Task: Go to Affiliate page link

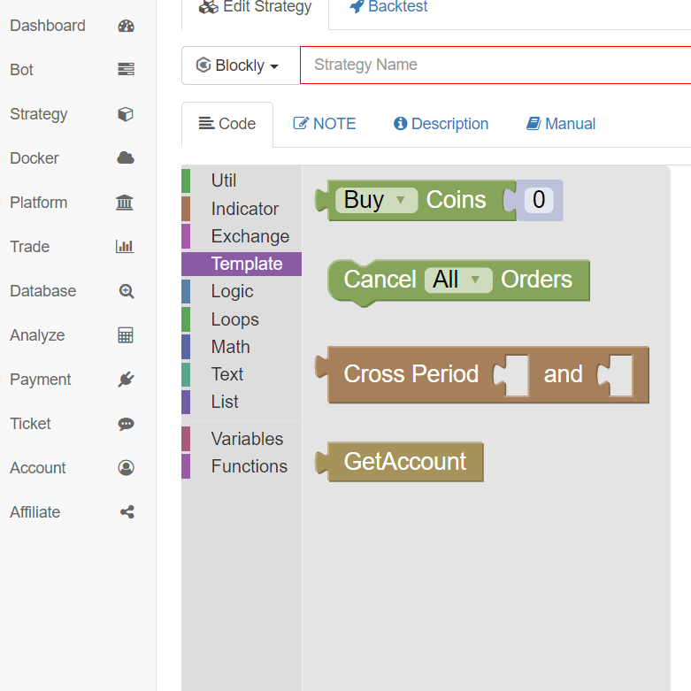Action: [35, 512]
